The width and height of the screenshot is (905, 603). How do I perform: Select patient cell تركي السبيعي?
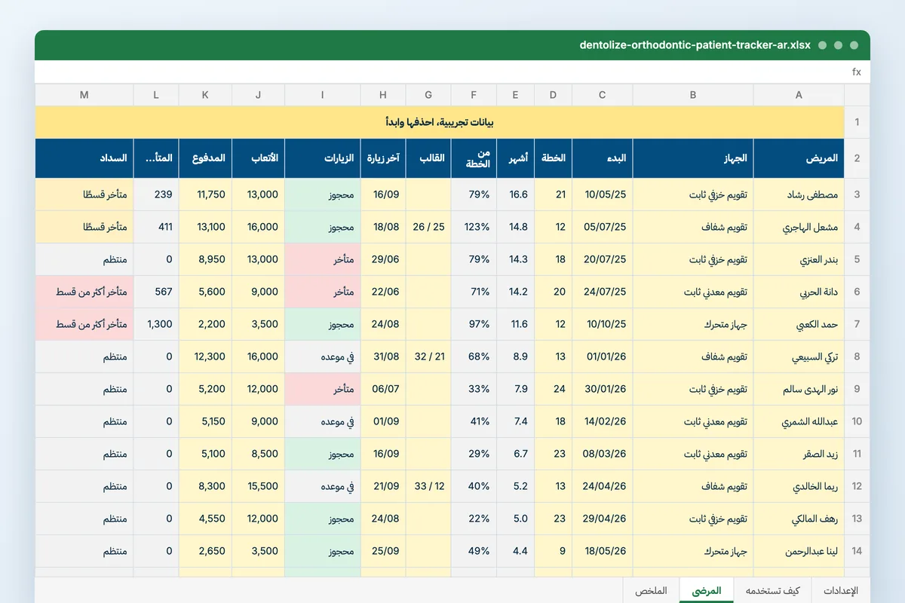[799, 357]
